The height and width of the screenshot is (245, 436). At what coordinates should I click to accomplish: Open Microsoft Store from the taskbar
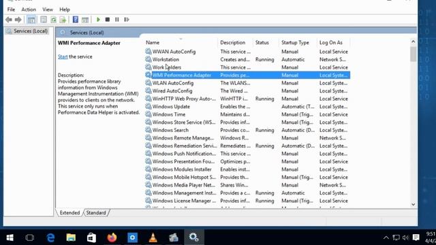tap(91, 238)
